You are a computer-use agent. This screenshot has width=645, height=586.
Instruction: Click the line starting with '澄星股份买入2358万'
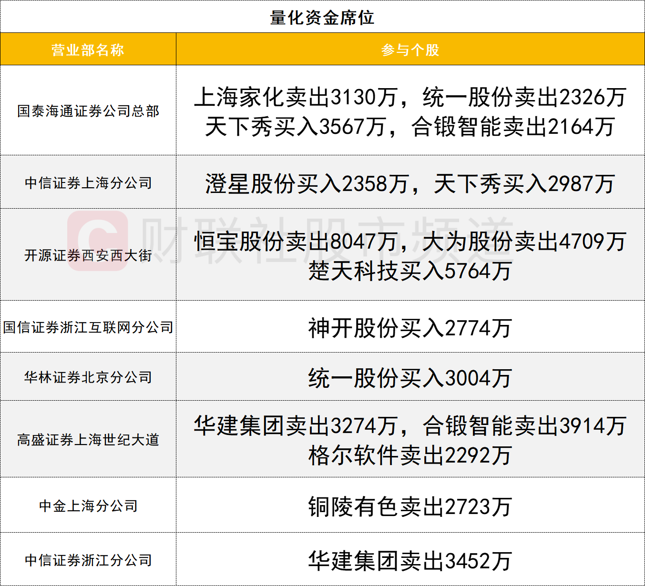tap(410, 184)
